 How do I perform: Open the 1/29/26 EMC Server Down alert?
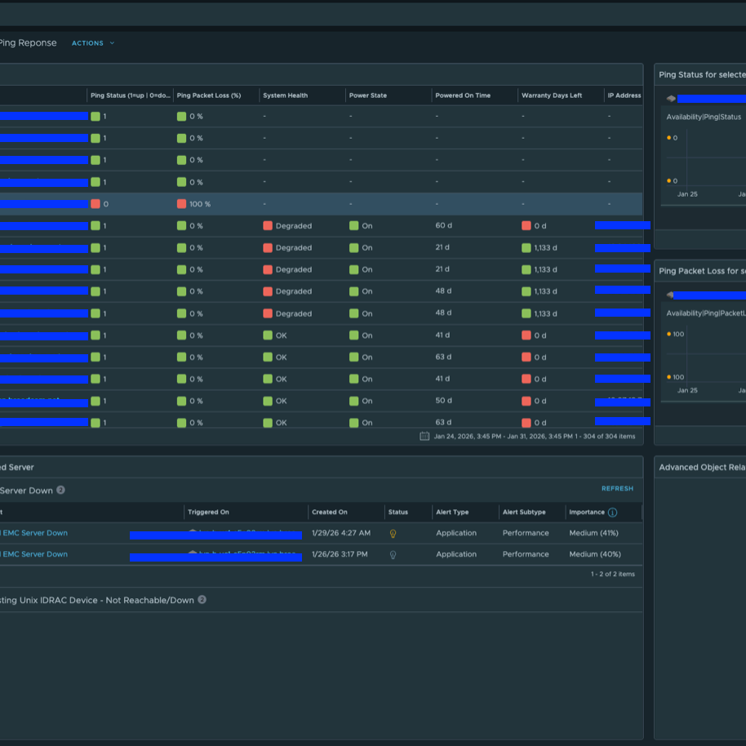point(33,533)
